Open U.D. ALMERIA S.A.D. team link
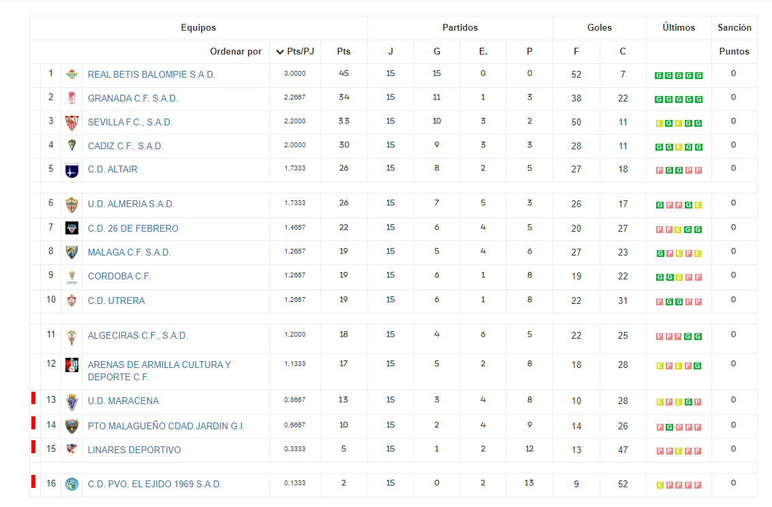The image size is (772, 507). pos(131,204)
